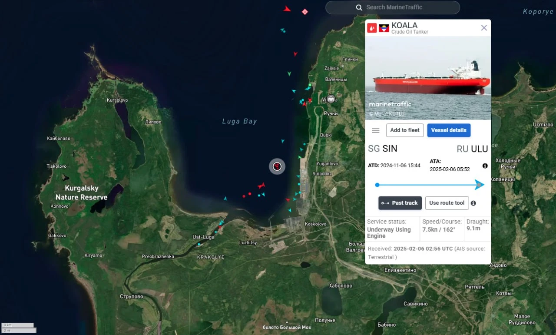This screenshot has height=335, width=556.
Task: Click the voyage progress bar arrow
Action: coord(479,185)
